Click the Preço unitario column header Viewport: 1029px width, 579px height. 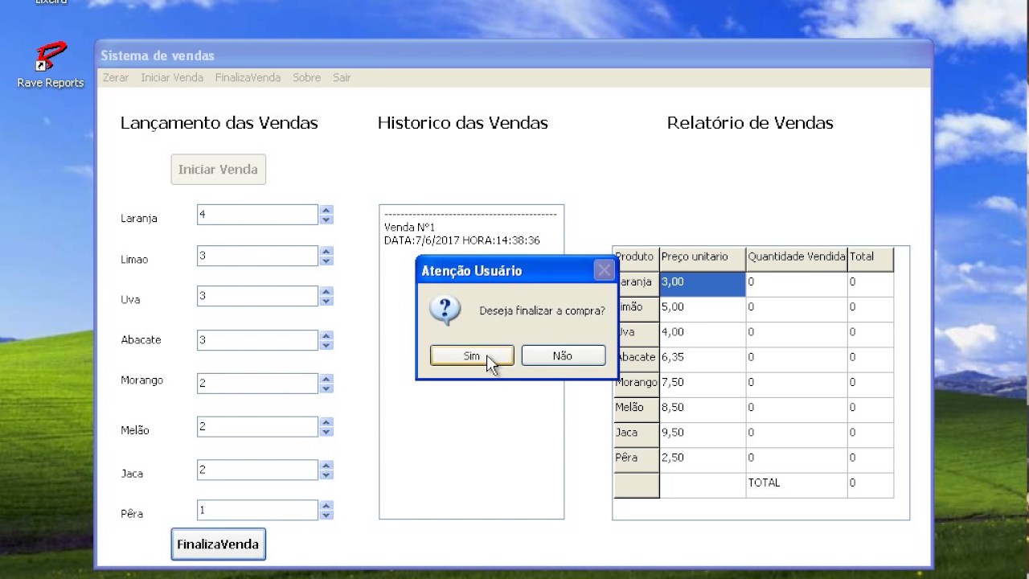coord(703,259)
